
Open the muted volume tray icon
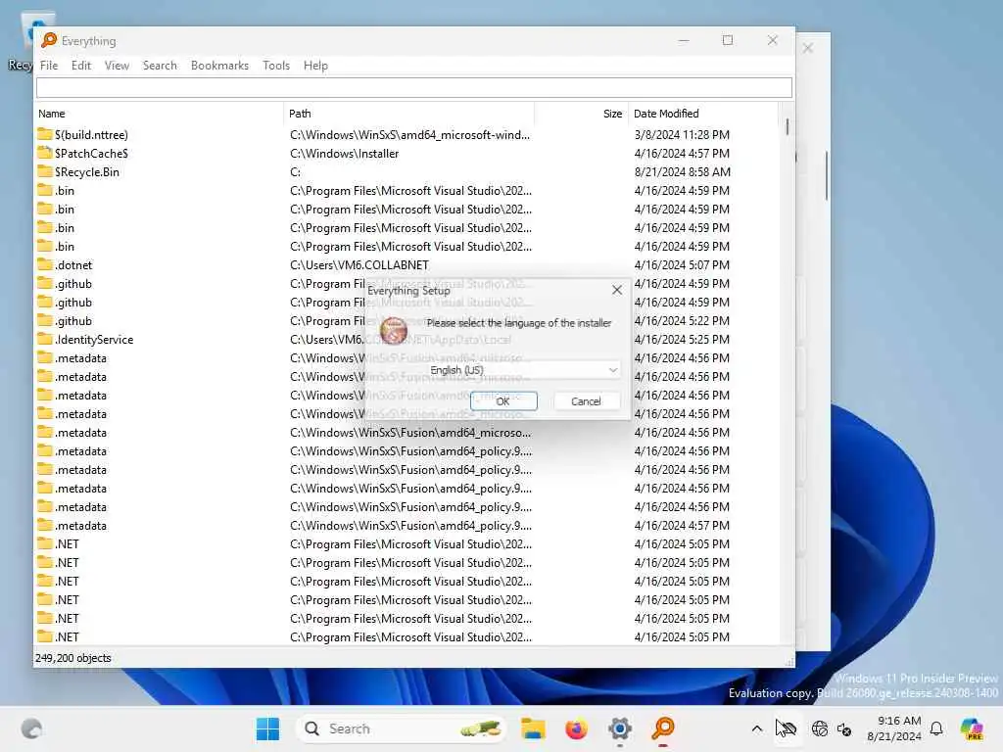coord(844,728)
